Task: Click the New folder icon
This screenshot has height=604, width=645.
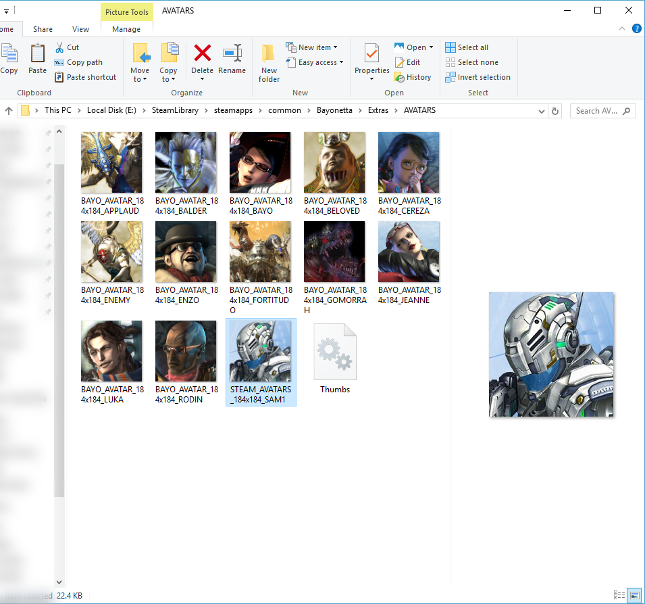Action: pyautogui.click(x=269, y=54)
